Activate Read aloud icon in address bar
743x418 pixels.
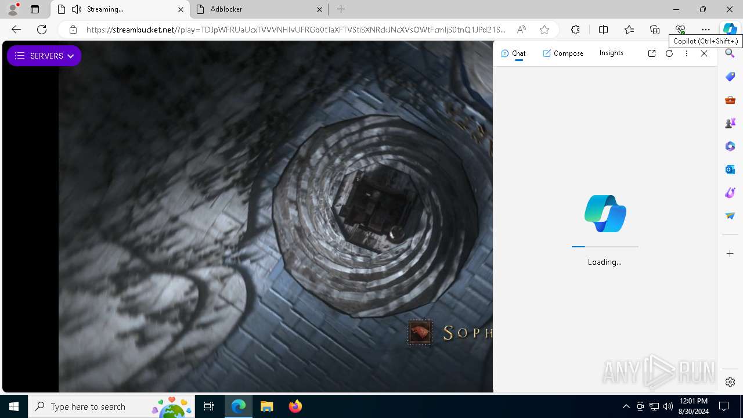coord(521,30)
